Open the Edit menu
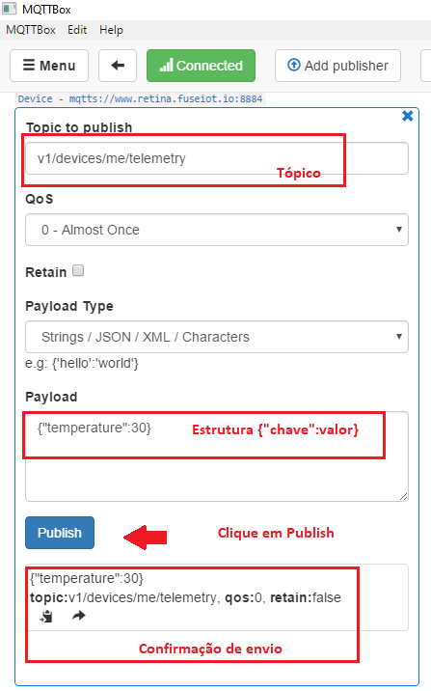 coord(77,30)
